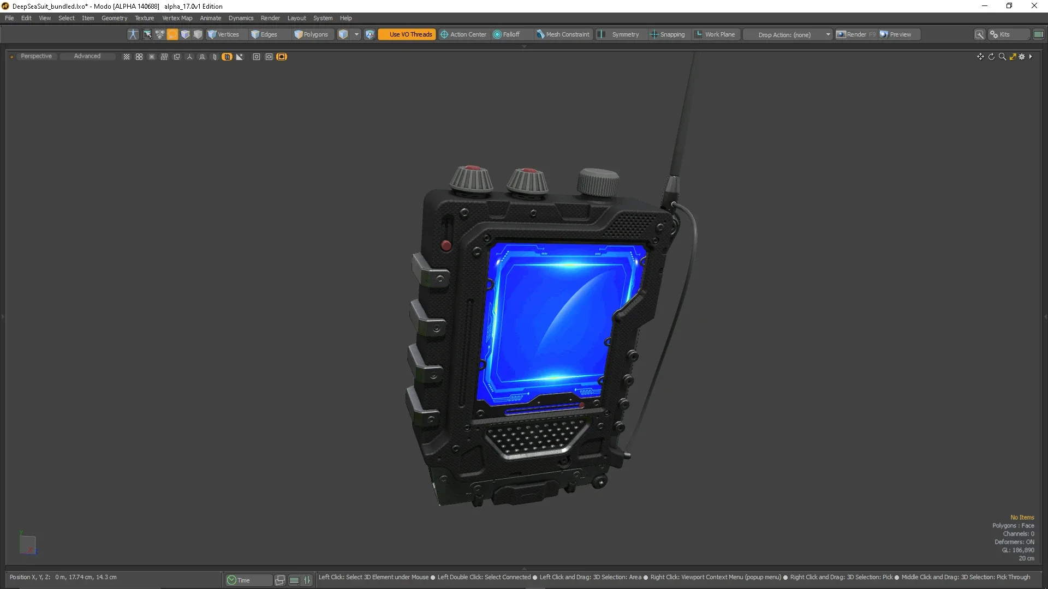Viewport: 1048px width, 589px height.
Task: Click the framed tripod viewport icon
Action: (x=202, y=57)
